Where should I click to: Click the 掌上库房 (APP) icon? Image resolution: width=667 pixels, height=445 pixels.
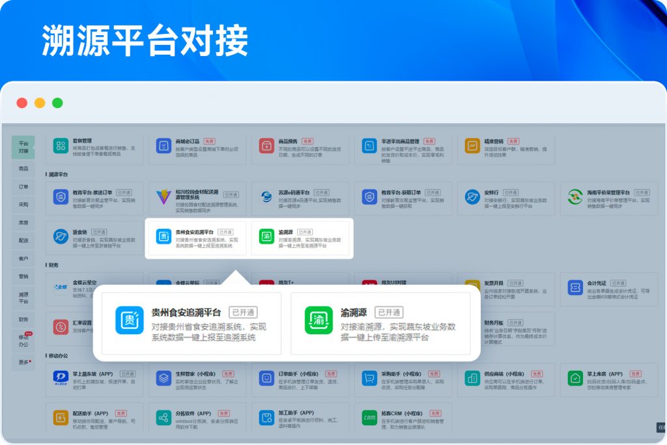[575, 379]
